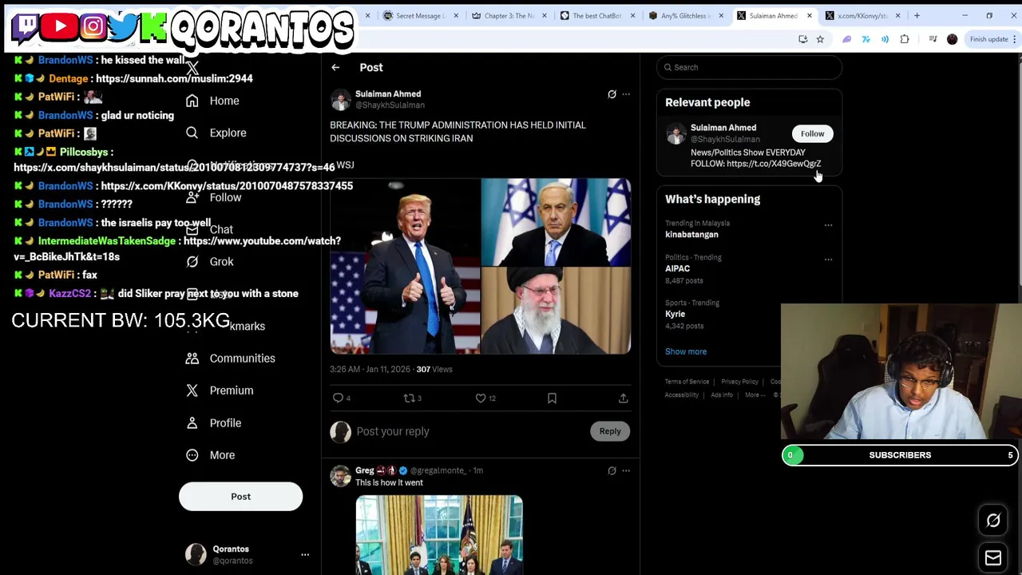Open more options for AIPAC trend

828,260
